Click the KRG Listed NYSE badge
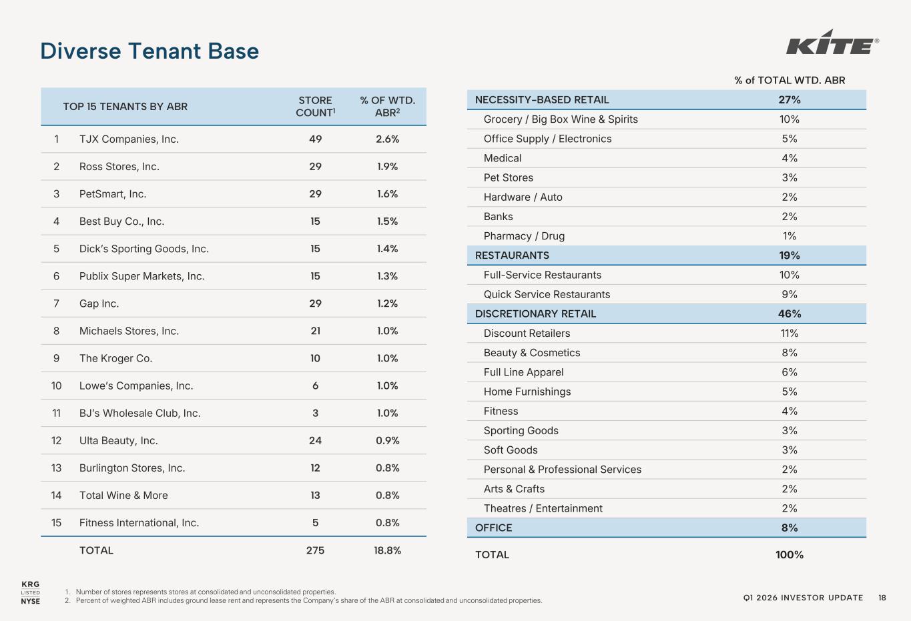This screenshot has width=911, height=621. point(31,592)
